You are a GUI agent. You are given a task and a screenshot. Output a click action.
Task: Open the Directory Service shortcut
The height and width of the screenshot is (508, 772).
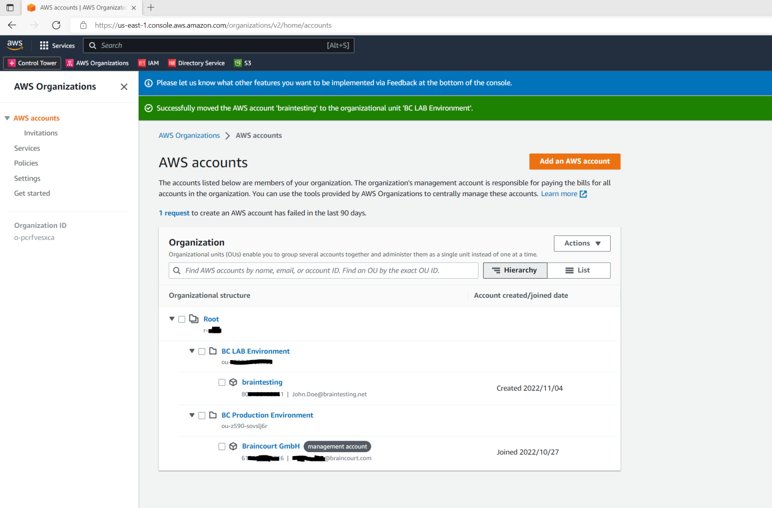pos(196,63)
